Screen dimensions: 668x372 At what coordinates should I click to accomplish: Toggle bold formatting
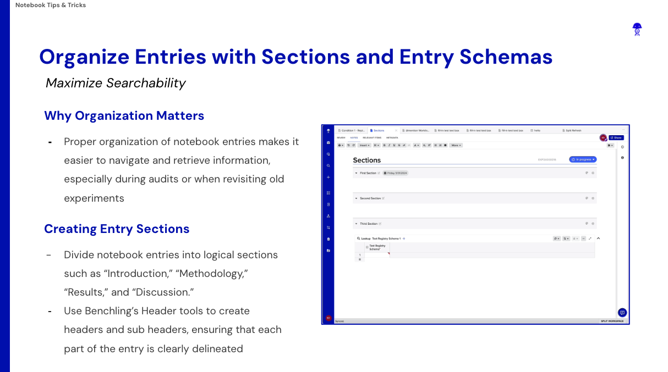point(385,145)
